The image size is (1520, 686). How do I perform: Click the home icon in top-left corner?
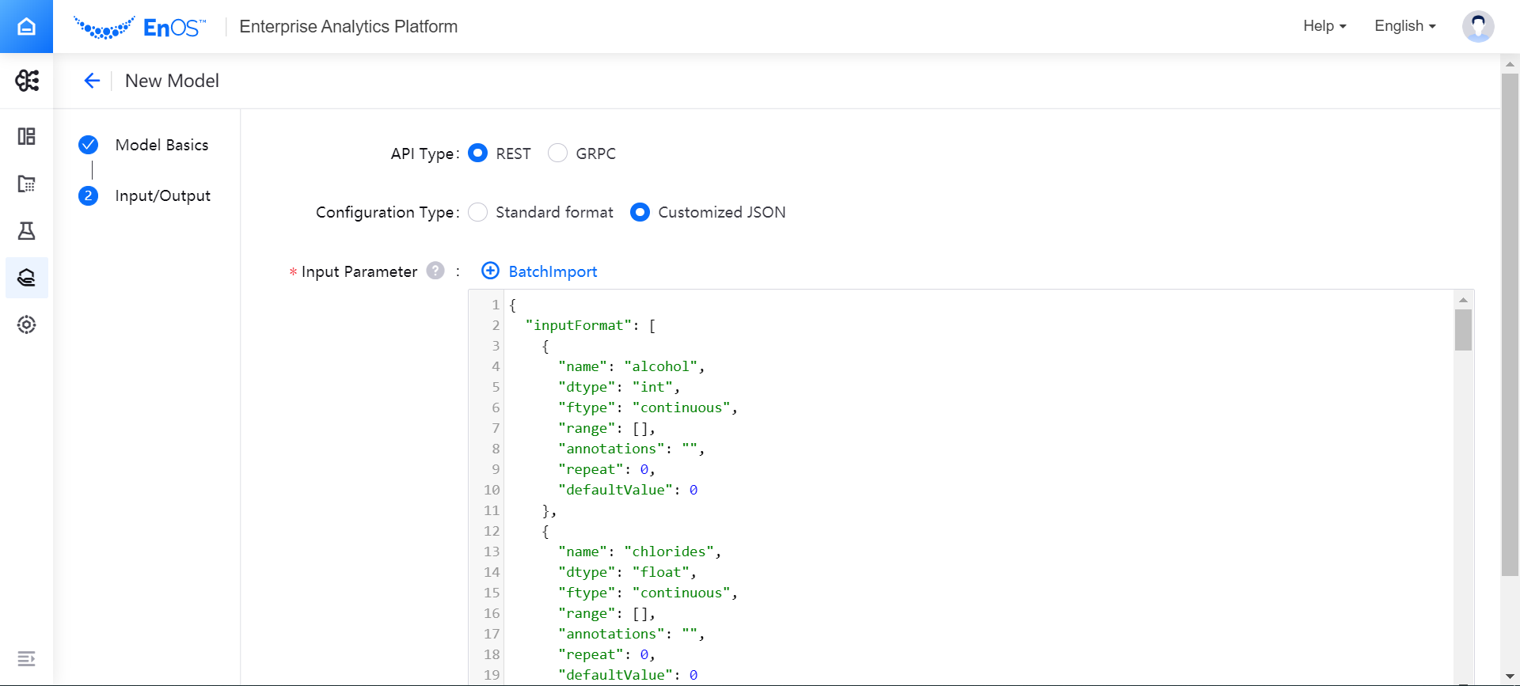(x=26, y=27)
